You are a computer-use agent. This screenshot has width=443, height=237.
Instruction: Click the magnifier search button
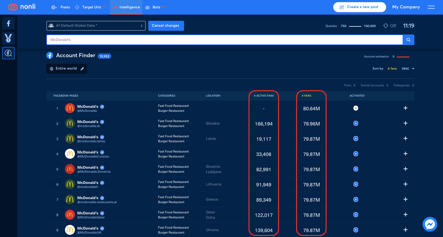tap(408, 40)
